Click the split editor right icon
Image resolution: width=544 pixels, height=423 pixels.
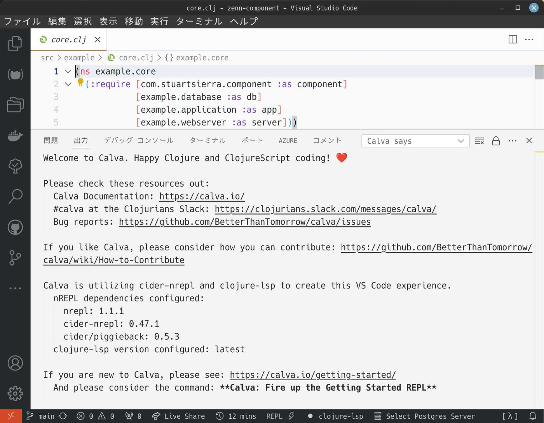(513, 39)
